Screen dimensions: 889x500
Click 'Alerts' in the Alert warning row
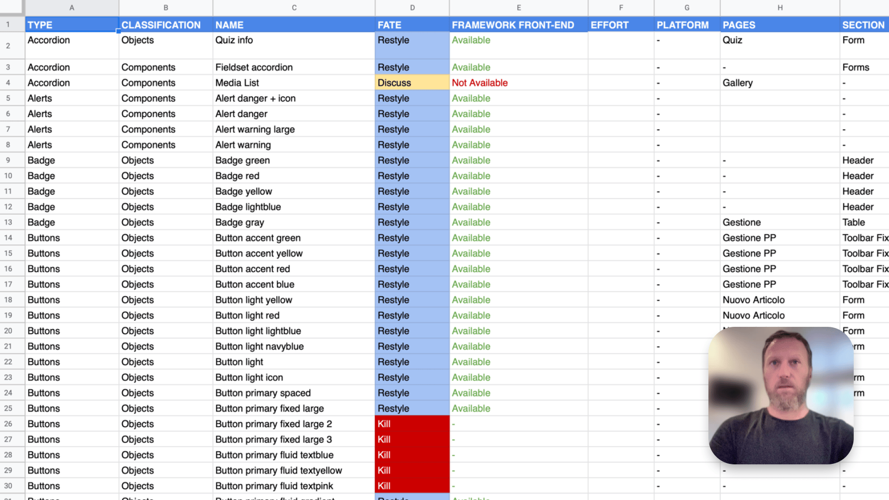click(40, 145)
